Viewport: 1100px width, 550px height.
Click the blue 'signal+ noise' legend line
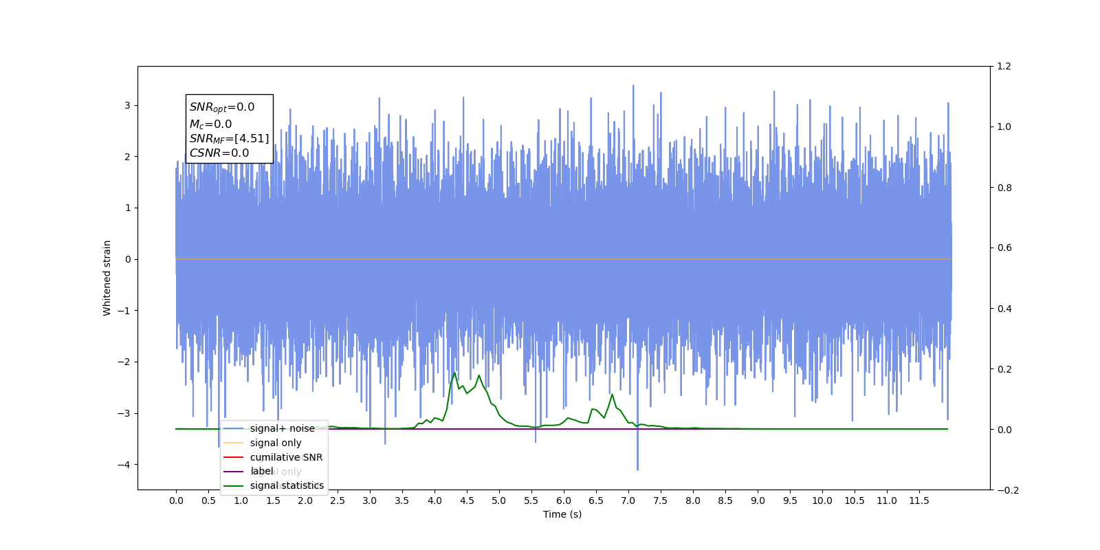coord(234,428)
